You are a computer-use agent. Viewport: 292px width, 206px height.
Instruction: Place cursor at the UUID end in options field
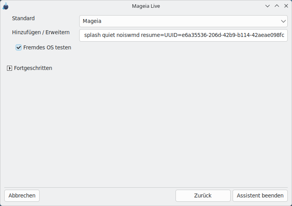(284, 35)
